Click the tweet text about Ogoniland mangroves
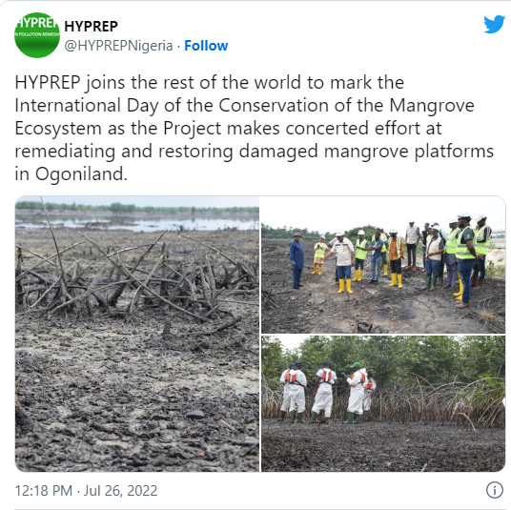This screenshot has height=510, width=511. pyautogui.click(x=255, y=128)
